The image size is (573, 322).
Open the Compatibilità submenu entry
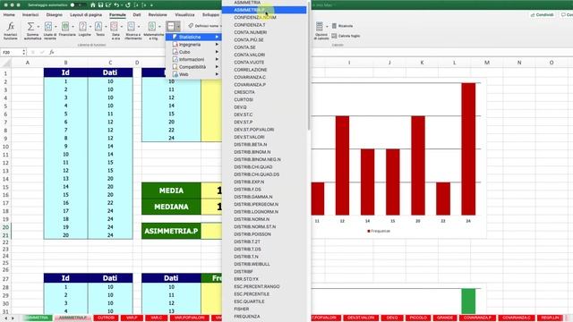click(193, 67)
